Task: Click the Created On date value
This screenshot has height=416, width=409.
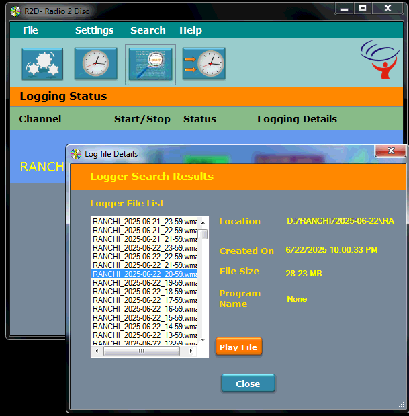Action: [x=332, y=250]
